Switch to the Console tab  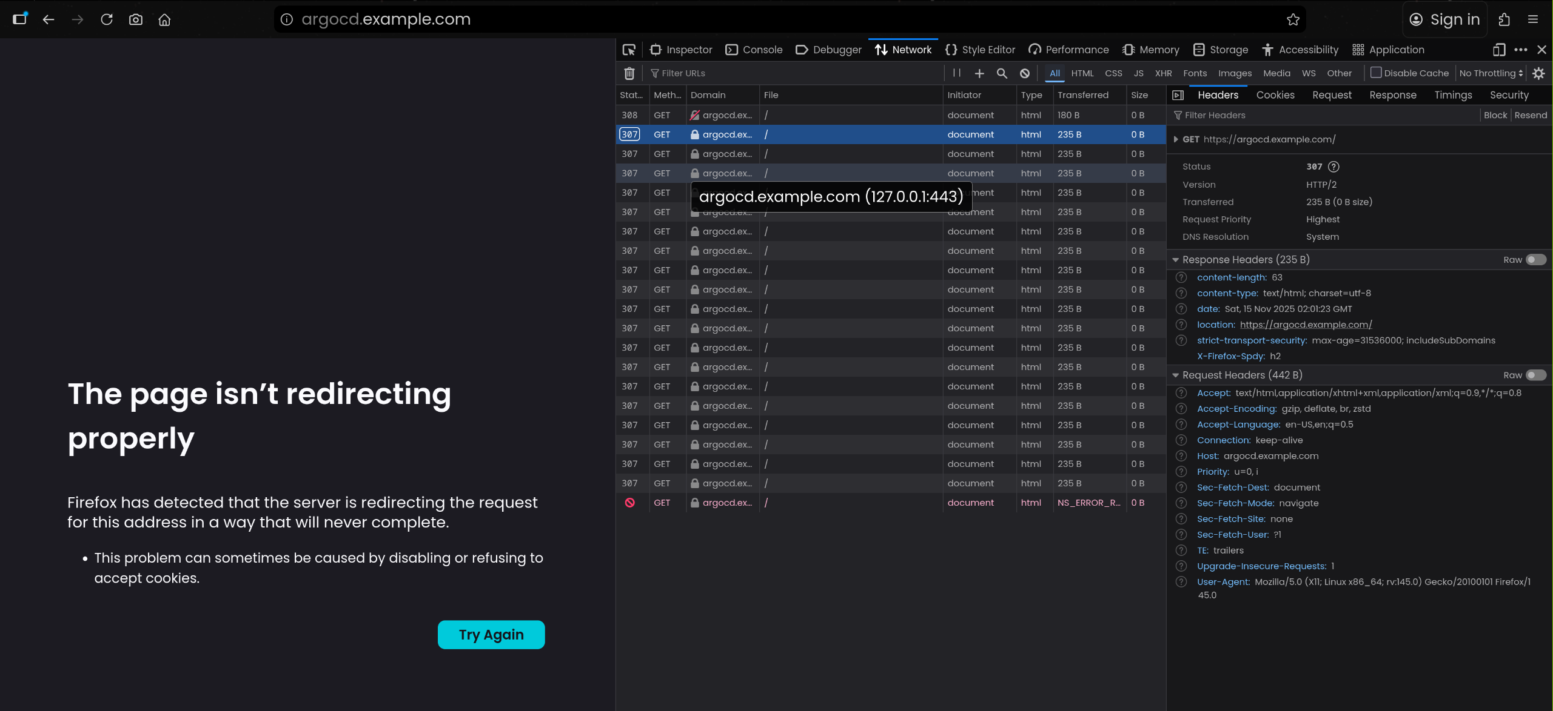tap(754, 50)
